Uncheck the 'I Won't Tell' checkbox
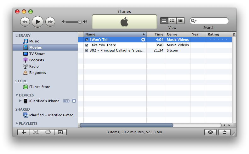This screenshot has width=249, height=154. point(87,40)
